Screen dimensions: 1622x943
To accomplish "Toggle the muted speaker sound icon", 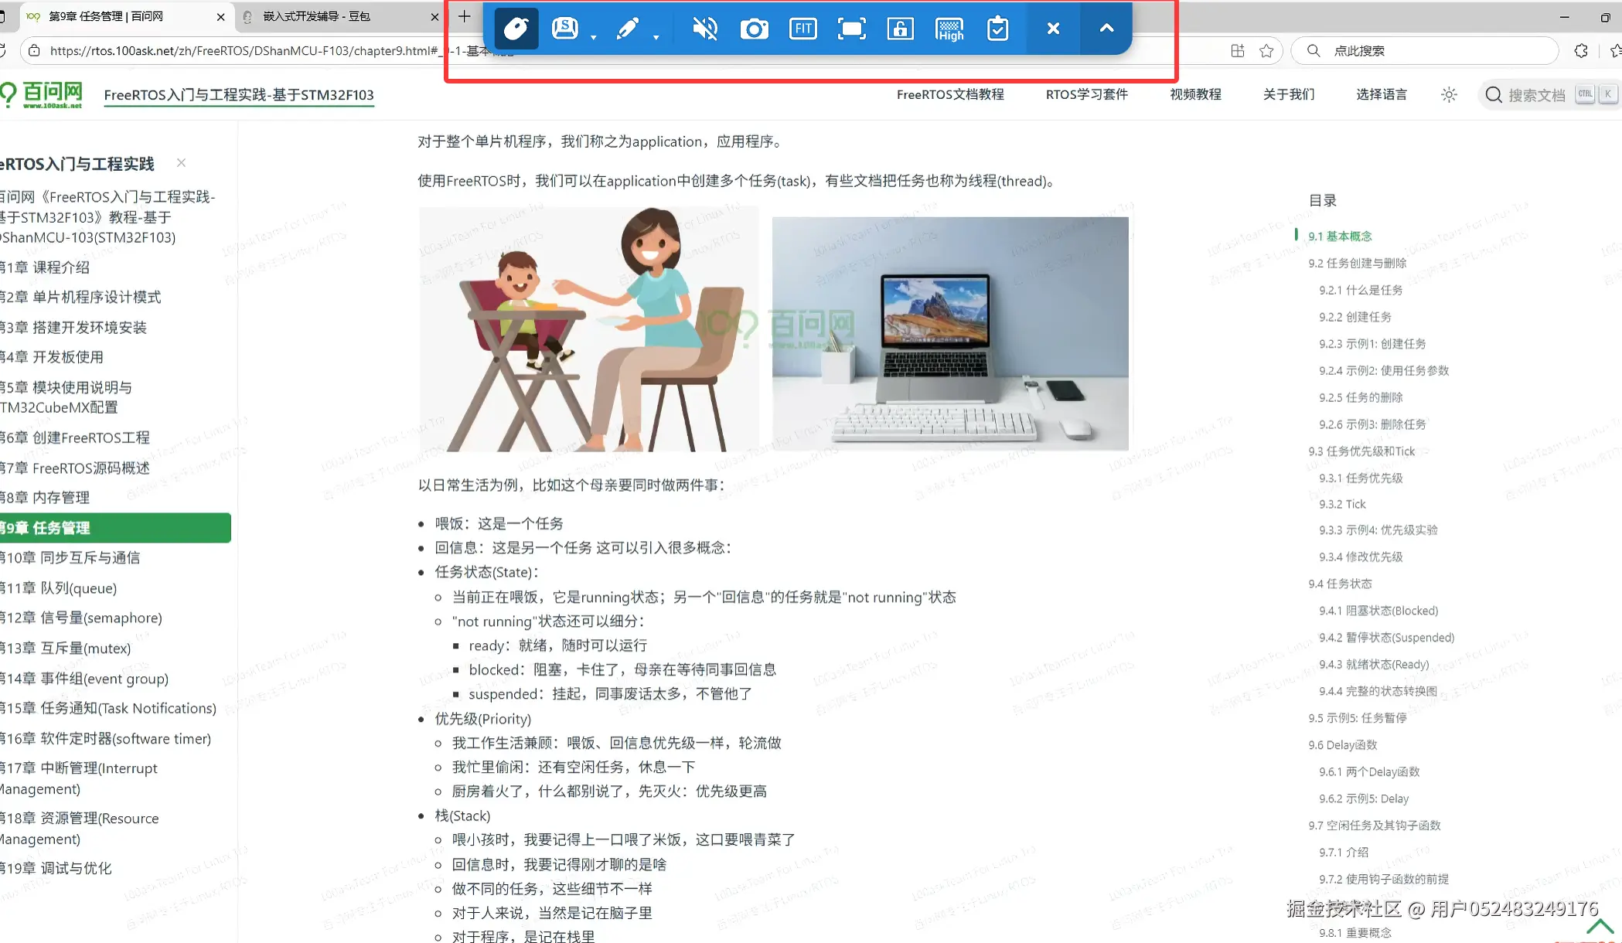I will (704, 29).
